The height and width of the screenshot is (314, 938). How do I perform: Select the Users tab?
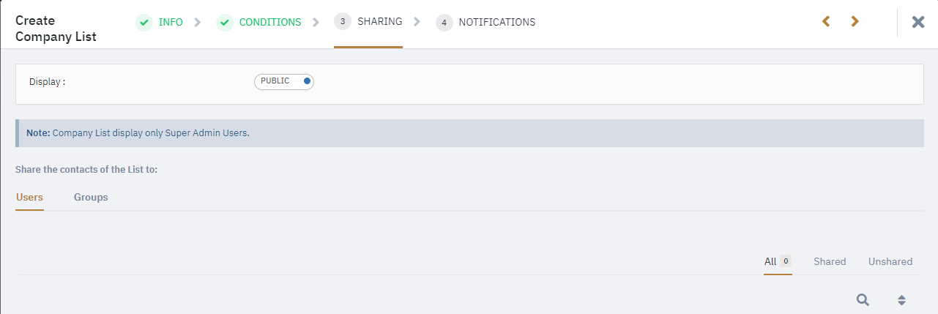29,197
